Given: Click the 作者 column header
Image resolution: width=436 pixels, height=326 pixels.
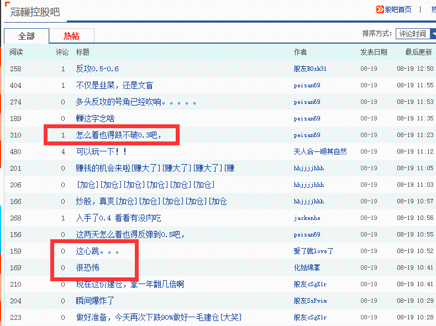Looking at the screenshot, I should [300, 52].
